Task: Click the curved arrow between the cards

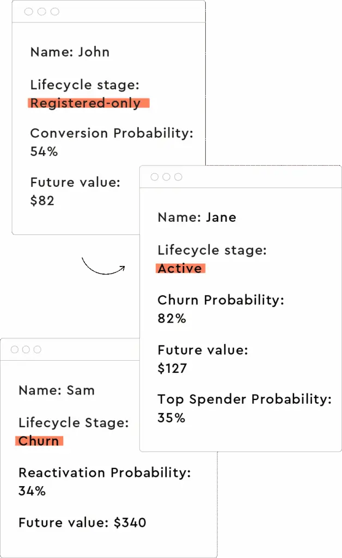Action: (x=103, y=267)
